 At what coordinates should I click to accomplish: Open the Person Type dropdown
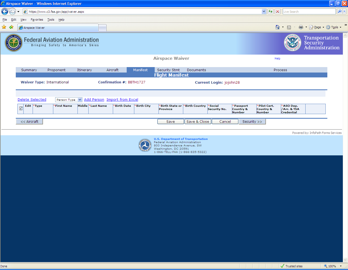pos(69,100)
